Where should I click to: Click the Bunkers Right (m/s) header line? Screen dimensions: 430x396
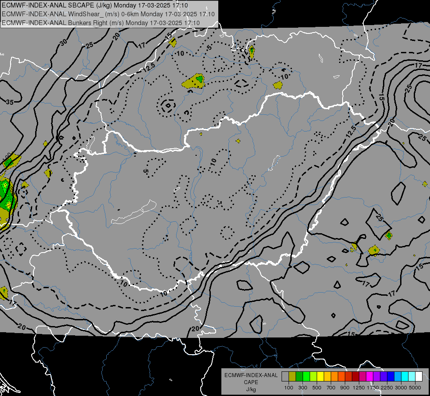pyautogui.click(x=101, y=23)
